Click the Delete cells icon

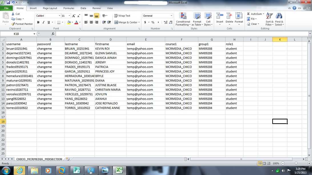(x=229, y=16)
